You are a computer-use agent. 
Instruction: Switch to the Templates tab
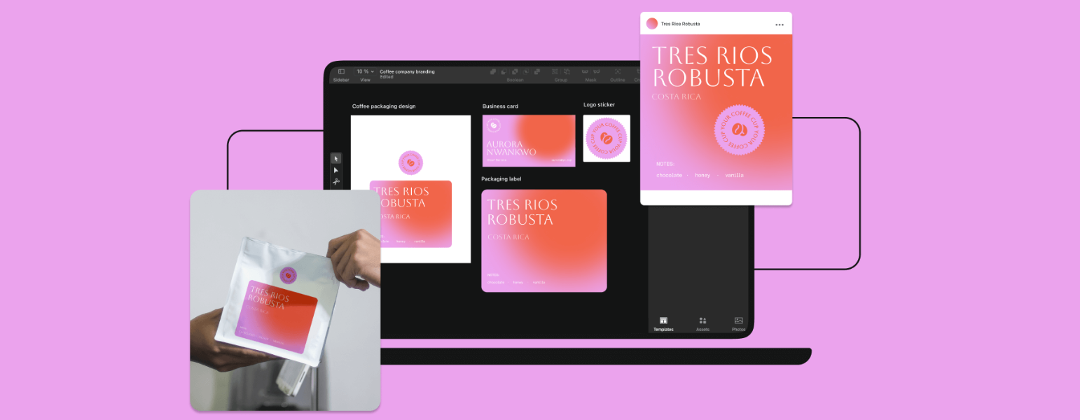[x=663, y=324]
